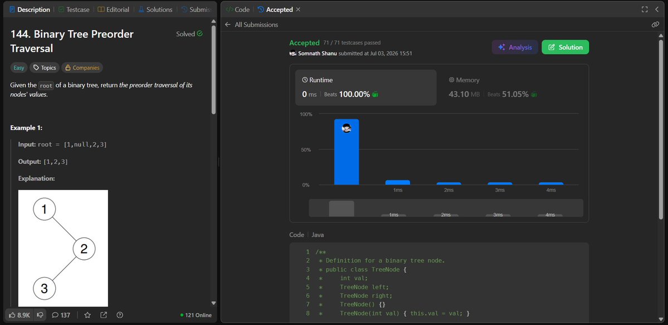Screen dimensions: 668x325
Task: Close the Accepted tab
Action: click(x=298, y=9)
